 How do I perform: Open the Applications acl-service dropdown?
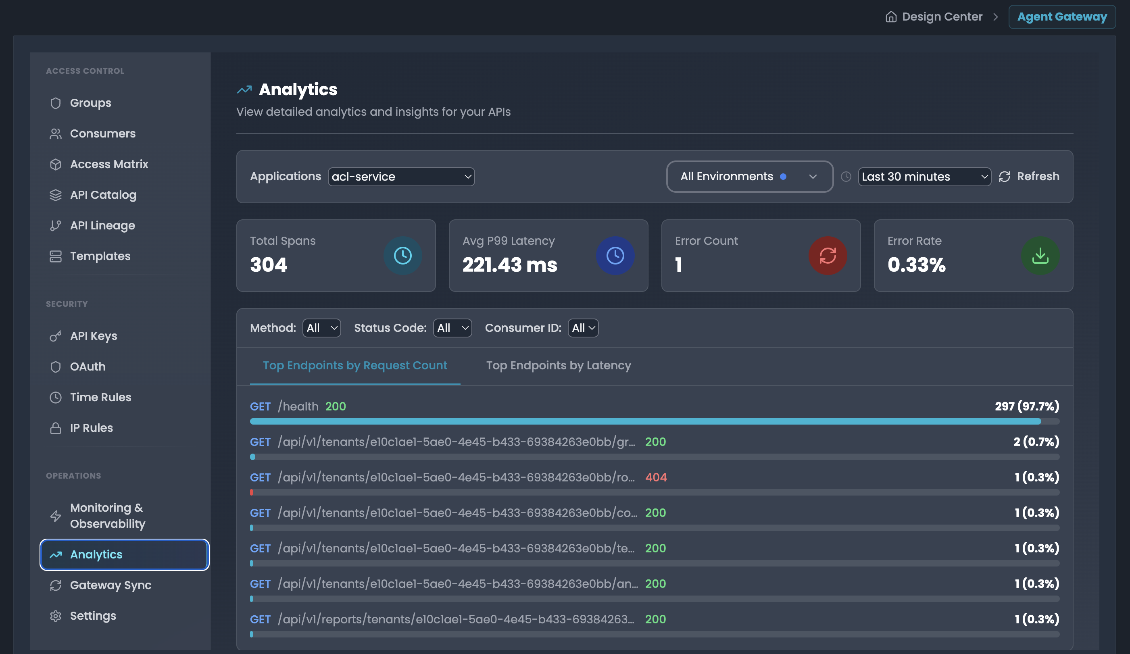401,177
